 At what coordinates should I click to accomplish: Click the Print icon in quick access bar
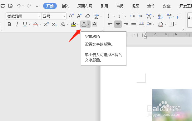pos(2,6)
